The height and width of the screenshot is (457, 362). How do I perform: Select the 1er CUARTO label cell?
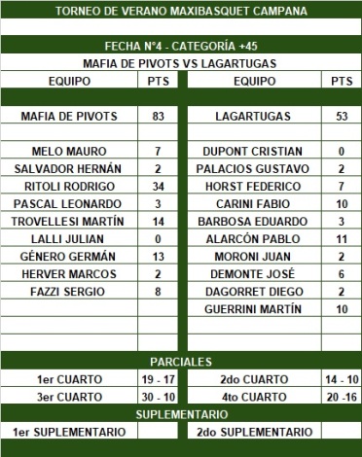pos(69,379)
